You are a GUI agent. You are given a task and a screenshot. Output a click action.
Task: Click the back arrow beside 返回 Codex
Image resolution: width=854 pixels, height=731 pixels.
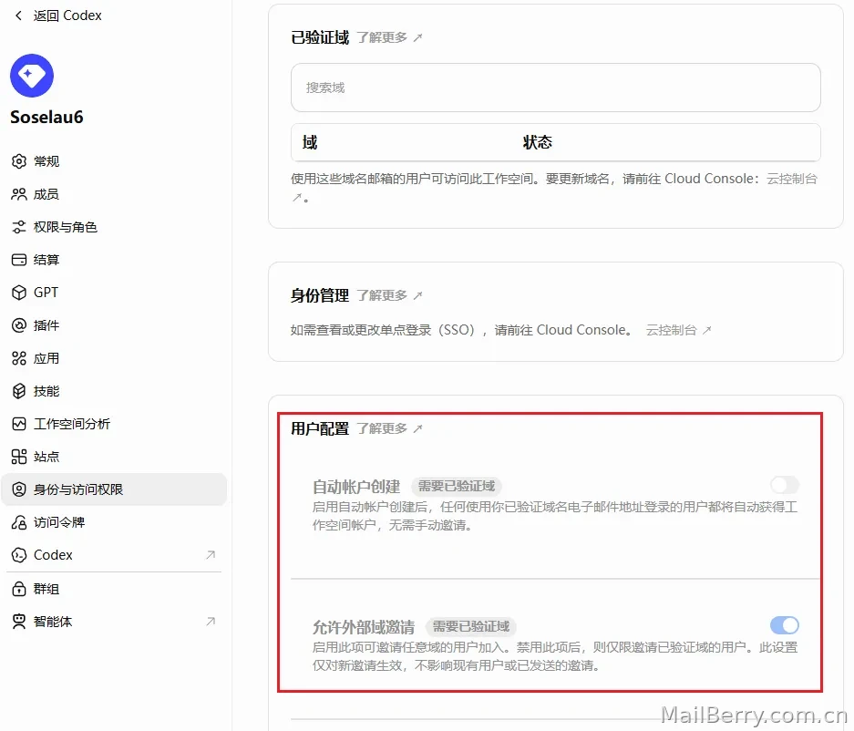click(18, 15)
